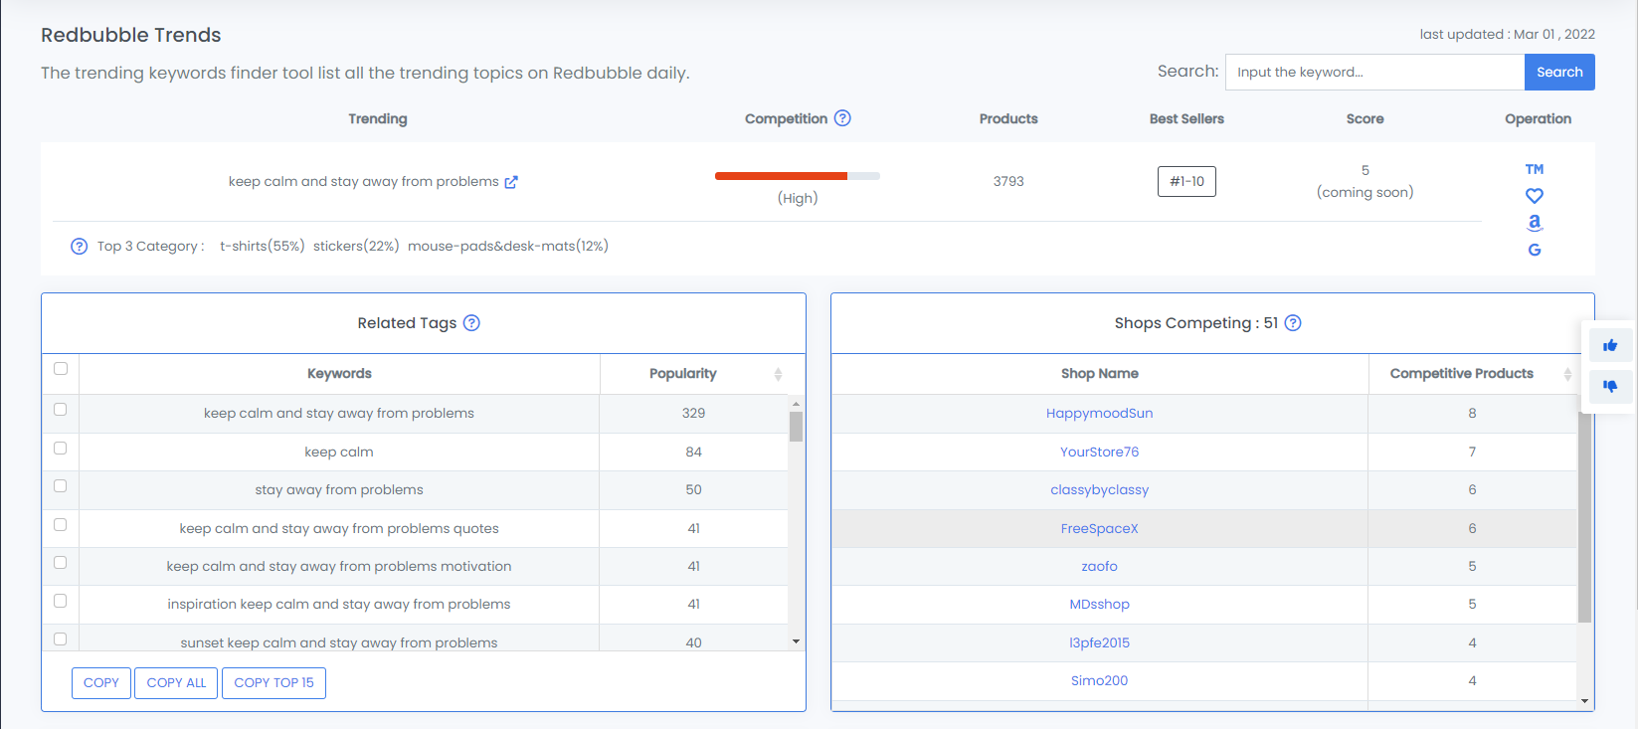This screenshot has height=729, width=1638.
Task: Add keyword to favorites with heart icon
Action: (1535, 196)
